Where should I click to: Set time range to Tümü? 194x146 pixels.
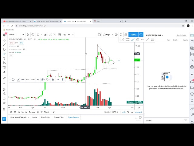(46, 112)
